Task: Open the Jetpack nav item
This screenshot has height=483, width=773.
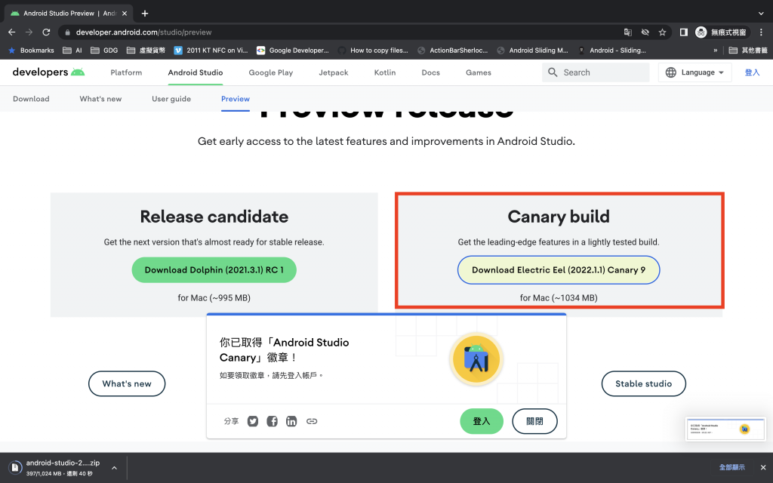Action: tap(333, 72)
